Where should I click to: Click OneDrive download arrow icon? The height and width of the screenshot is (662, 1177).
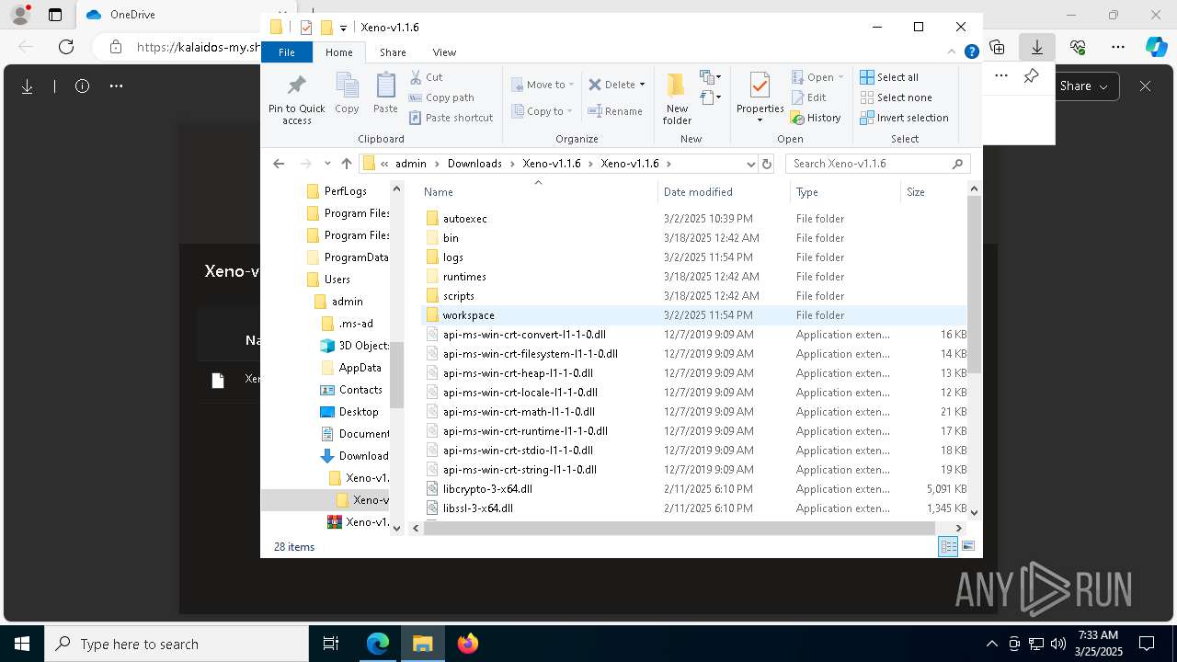[x=28, y=86]
